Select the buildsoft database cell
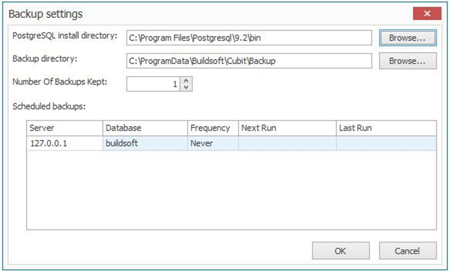Screen dimensions: 450x271 [145, 143]
